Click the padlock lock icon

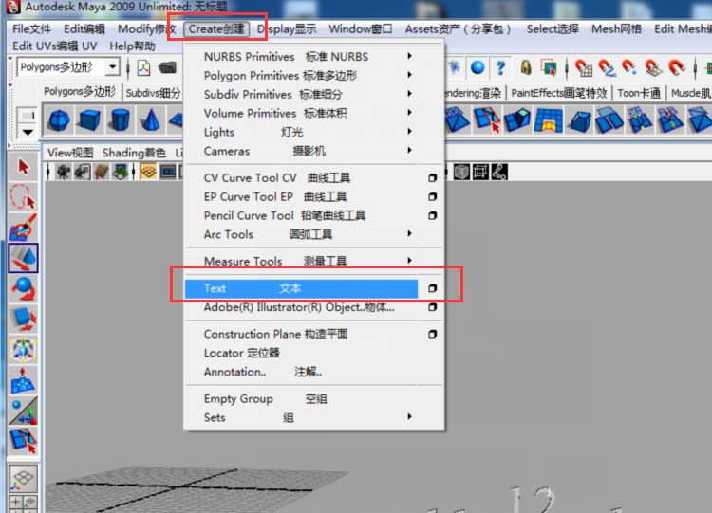(525, 67)
